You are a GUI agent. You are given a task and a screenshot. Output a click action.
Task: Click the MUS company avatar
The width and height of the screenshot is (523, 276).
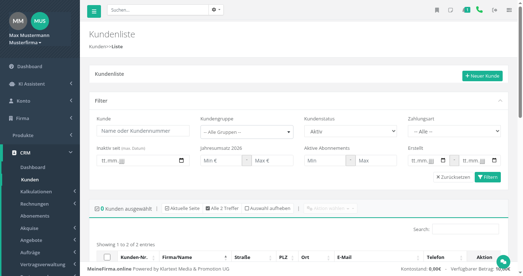(40, 21)
